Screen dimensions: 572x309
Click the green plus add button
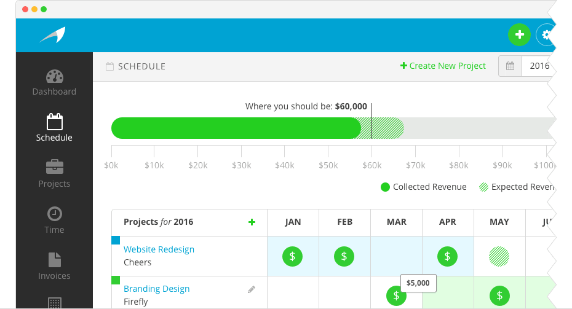pyautogui.click(x=519, y=34)
